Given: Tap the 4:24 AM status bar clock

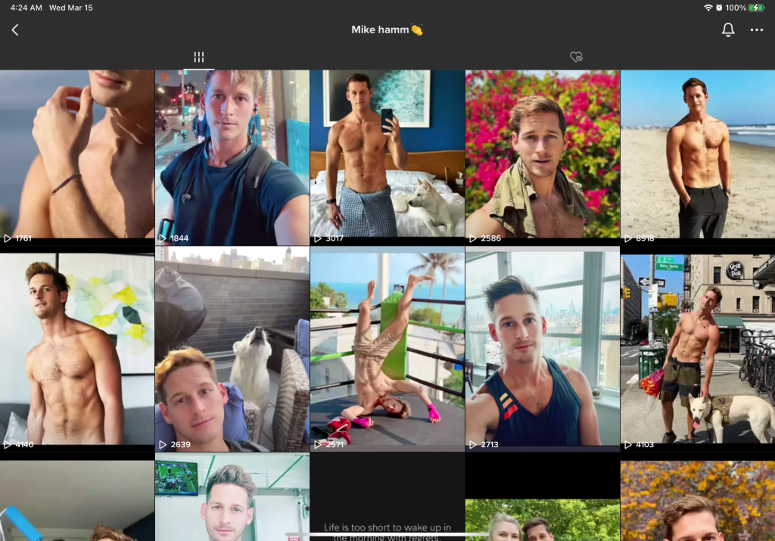Looking at the screenshot, I should [x=26, y=8].
